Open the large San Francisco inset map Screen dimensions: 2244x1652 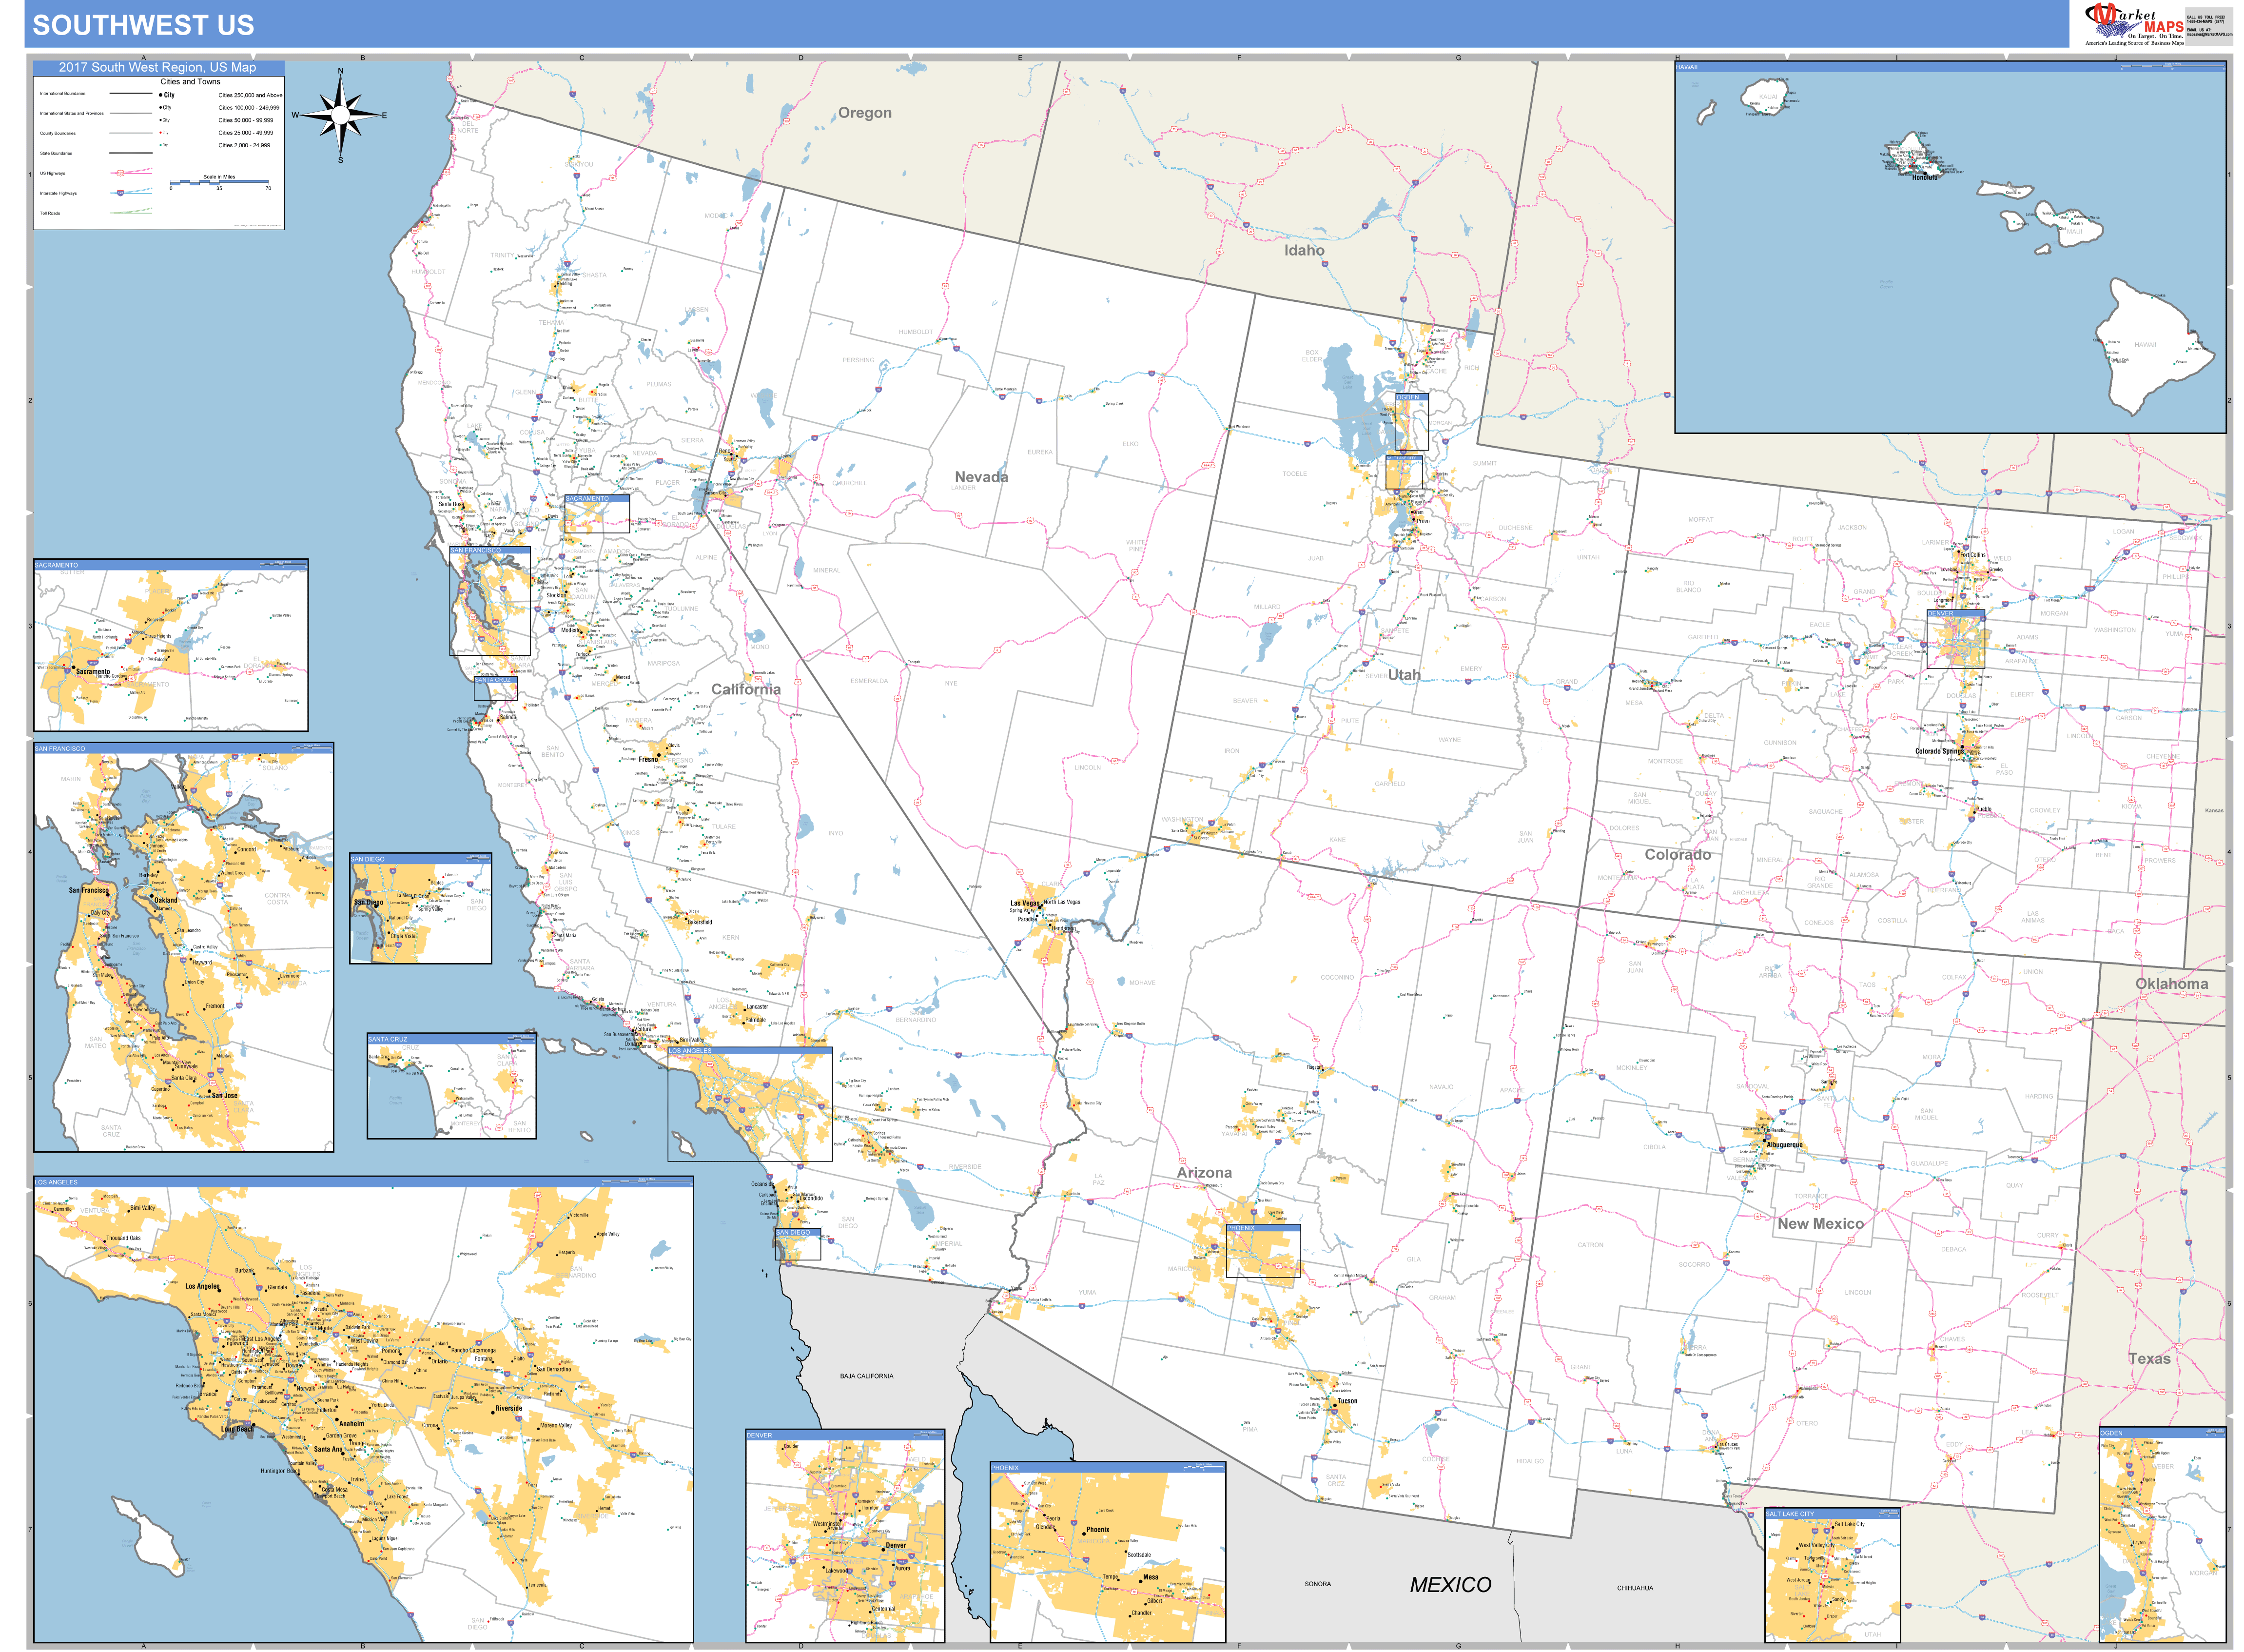click(x=184, y=947)
